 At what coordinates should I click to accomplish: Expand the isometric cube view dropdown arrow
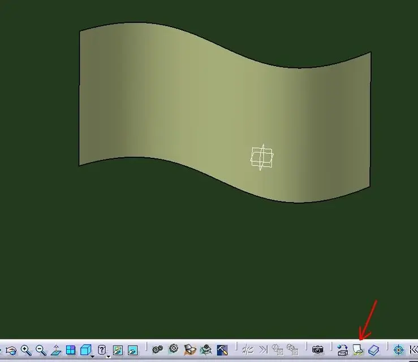point(92,356)
